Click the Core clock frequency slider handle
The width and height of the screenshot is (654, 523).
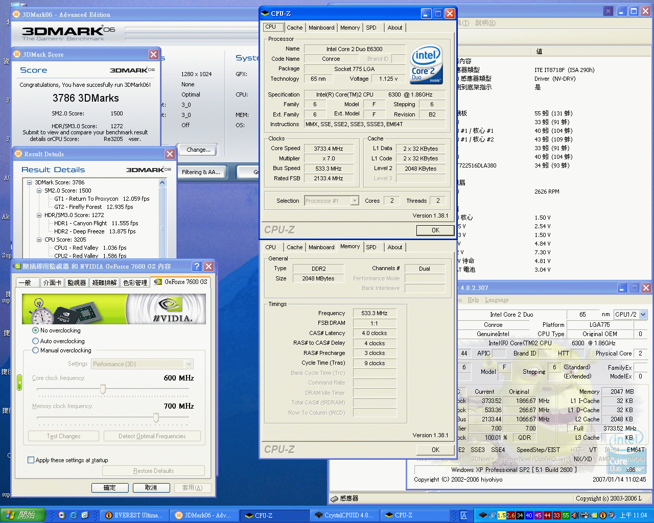[103, 390]
